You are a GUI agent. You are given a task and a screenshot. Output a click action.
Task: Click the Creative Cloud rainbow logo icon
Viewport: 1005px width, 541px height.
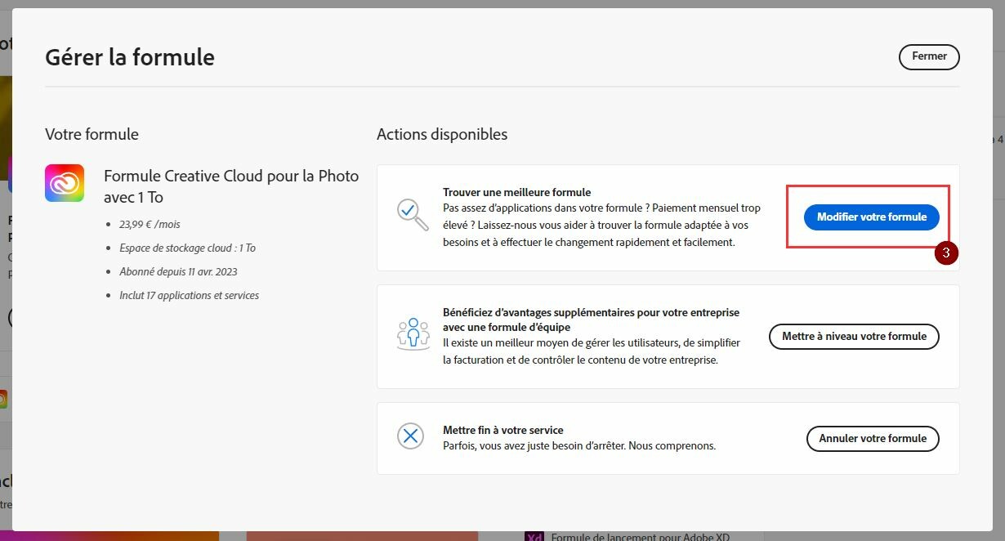click(65, 183)
